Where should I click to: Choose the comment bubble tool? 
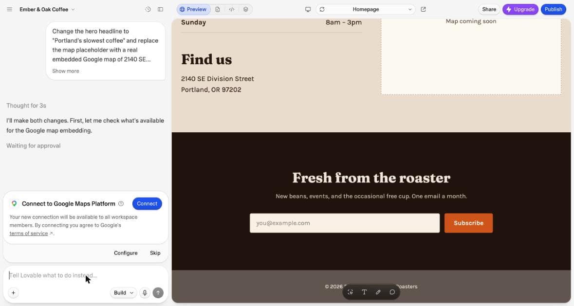[392, 292]
